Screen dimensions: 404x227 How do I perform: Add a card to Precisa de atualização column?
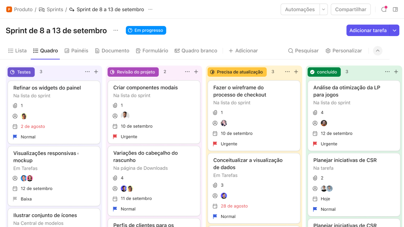[x=296, y=72]
